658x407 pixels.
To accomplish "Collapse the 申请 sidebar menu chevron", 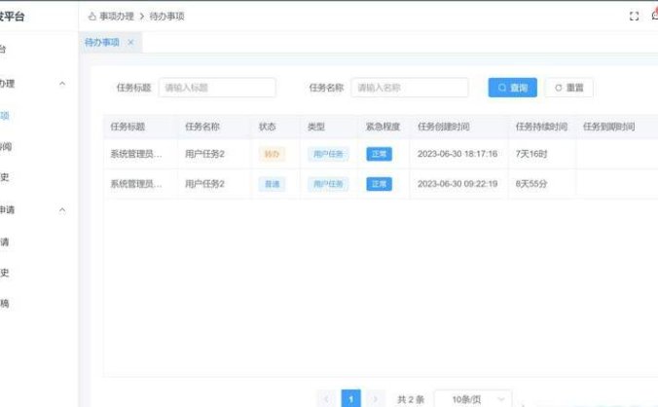I will 62,209.
